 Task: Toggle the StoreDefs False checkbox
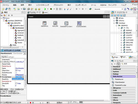tap(16, 83)
